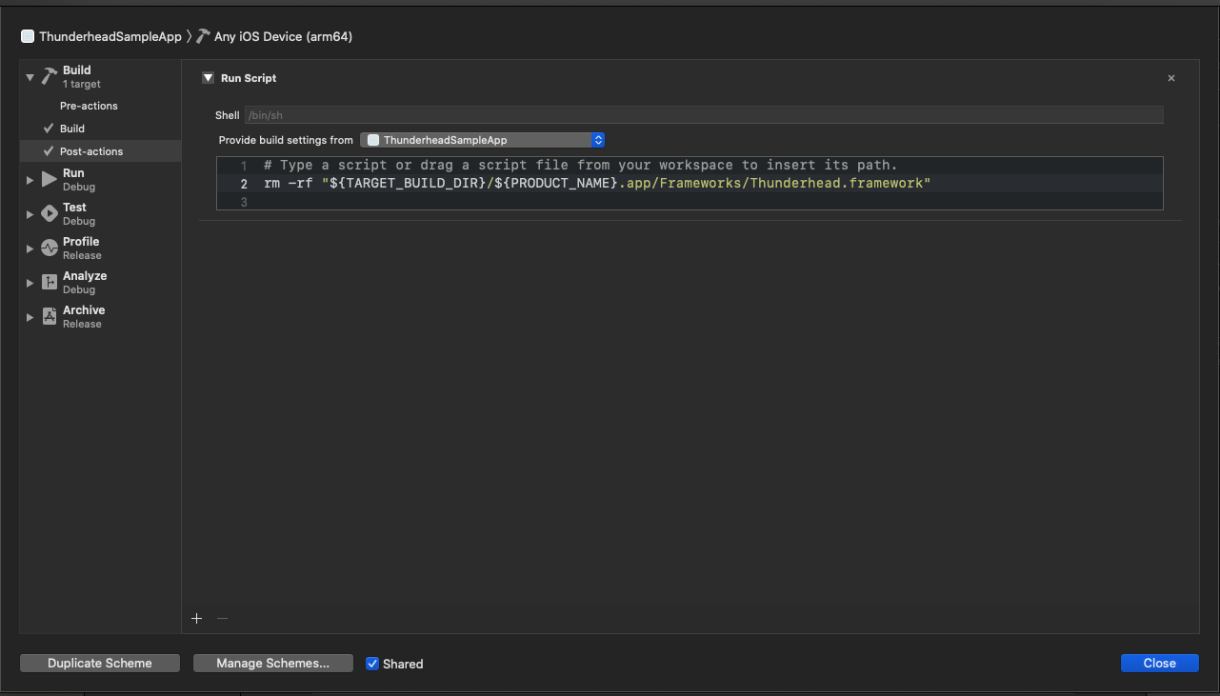Image resolution: width=1220 pixels, height=696 pixels.
Task: Toggle the Shared checkbox
Action: pyautogui.click(x=372, y=664)
